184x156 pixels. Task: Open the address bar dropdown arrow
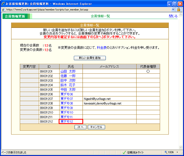173,9
